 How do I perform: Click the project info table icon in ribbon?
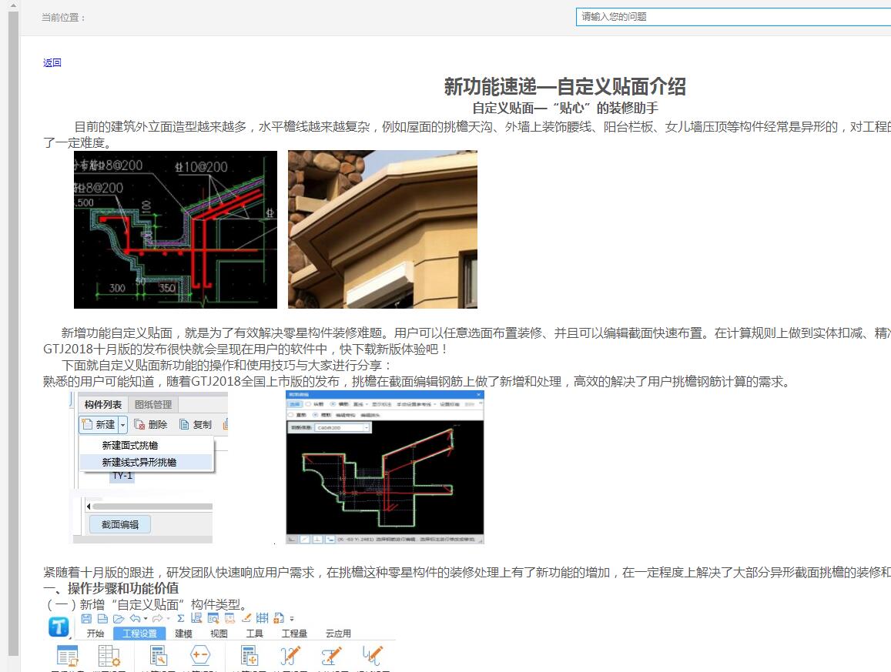[x=68, y=656]
